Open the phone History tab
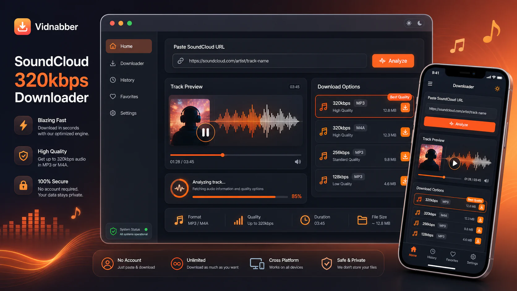517x291 pixels. click(x=432, y=254)
